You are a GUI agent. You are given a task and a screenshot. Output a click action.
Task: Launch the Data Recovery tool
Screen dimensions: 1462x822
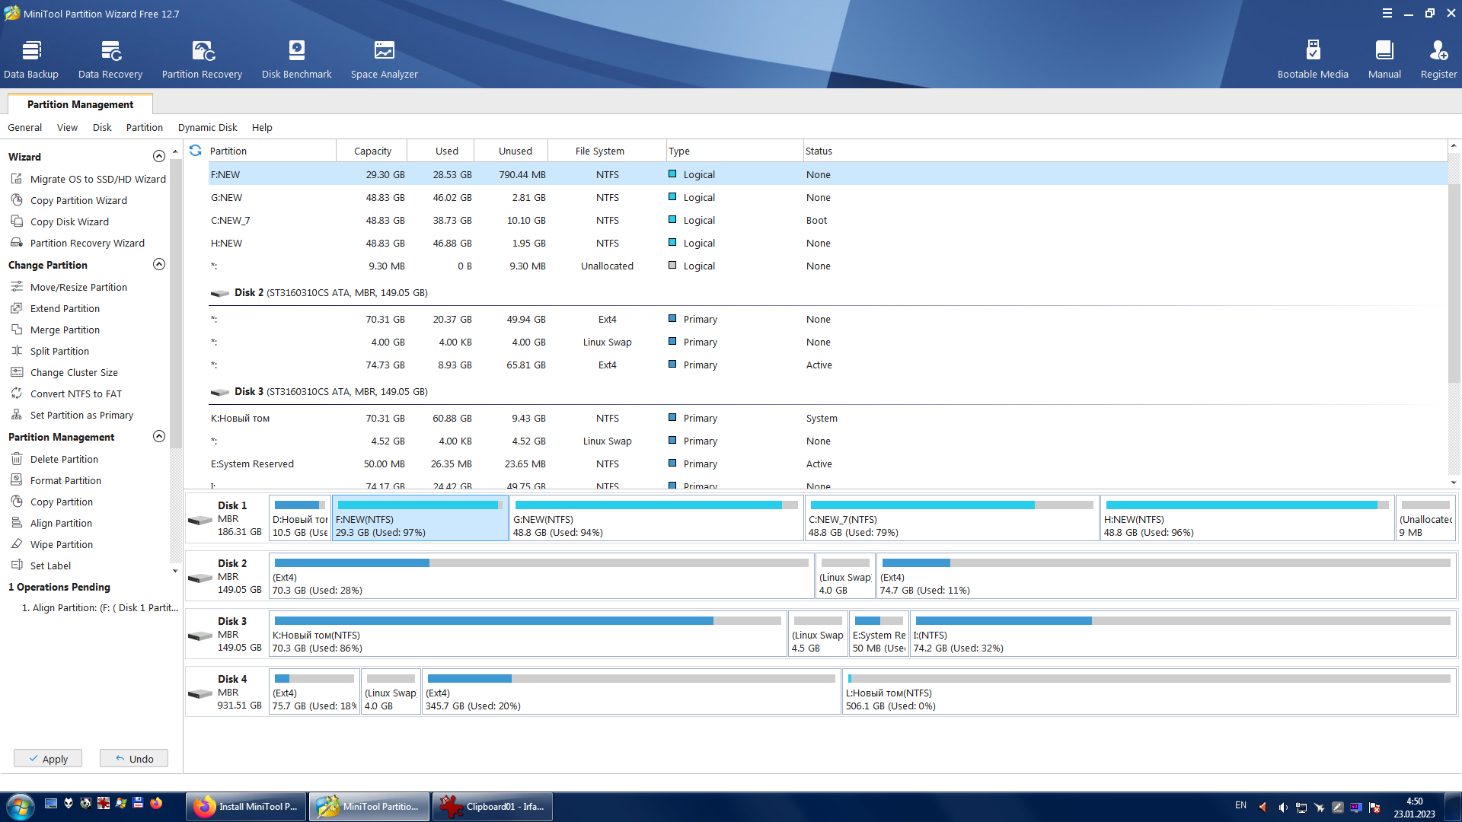110,59
